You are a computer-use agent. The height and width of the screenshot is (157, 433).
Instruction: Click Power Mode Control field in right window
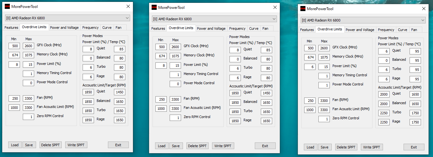pyautogui.click(x=324, y=85)
